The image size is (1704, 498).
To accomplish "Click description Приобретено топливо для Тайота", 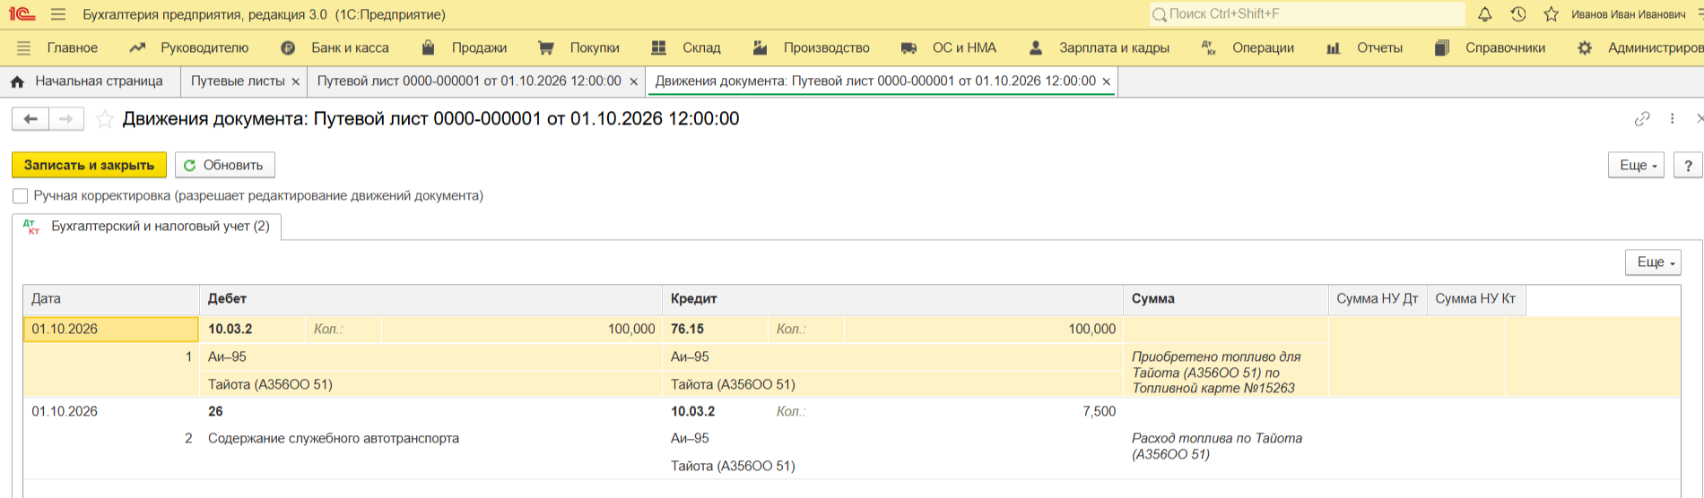I will click(1216, 373).
